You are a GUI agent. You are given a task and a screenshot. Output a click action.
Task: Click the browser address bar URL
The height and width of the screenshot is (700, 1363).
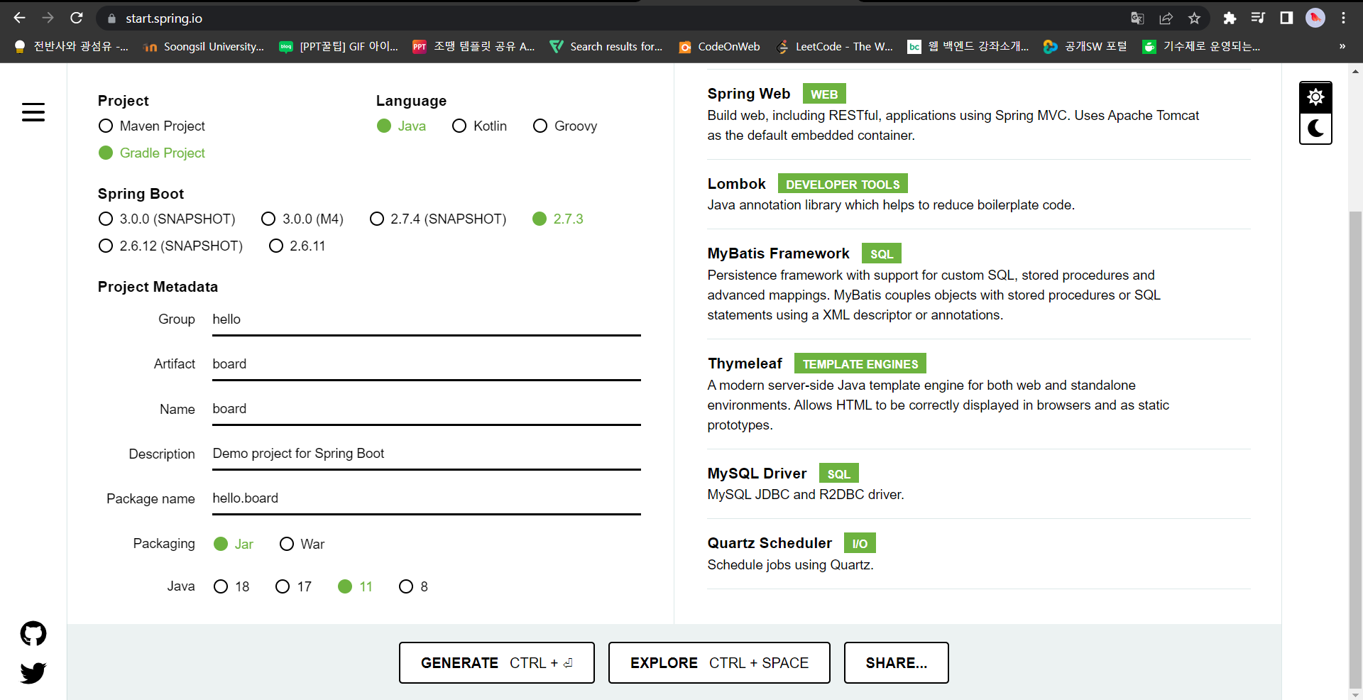164,18
